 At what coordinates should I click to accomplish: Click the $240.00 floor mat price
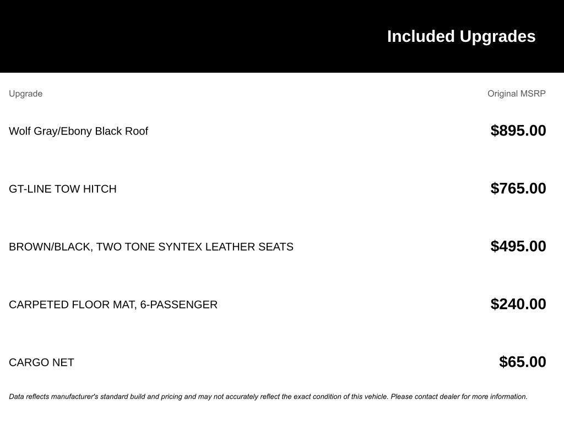click(518, 304)
